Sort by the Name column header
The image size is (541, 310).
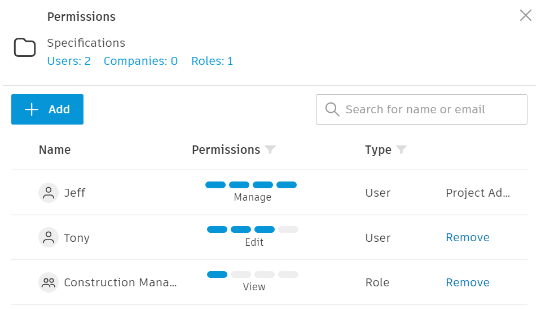[55, 150]
